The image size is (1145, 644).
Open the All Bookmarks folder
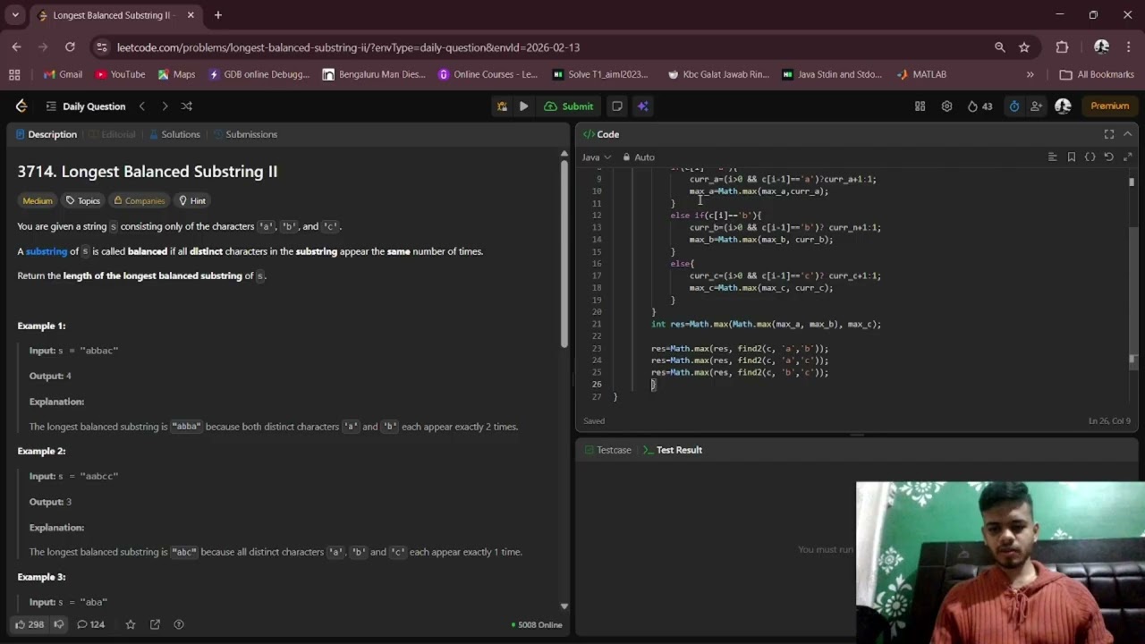pyautogui.click(x=1097, y=74)
